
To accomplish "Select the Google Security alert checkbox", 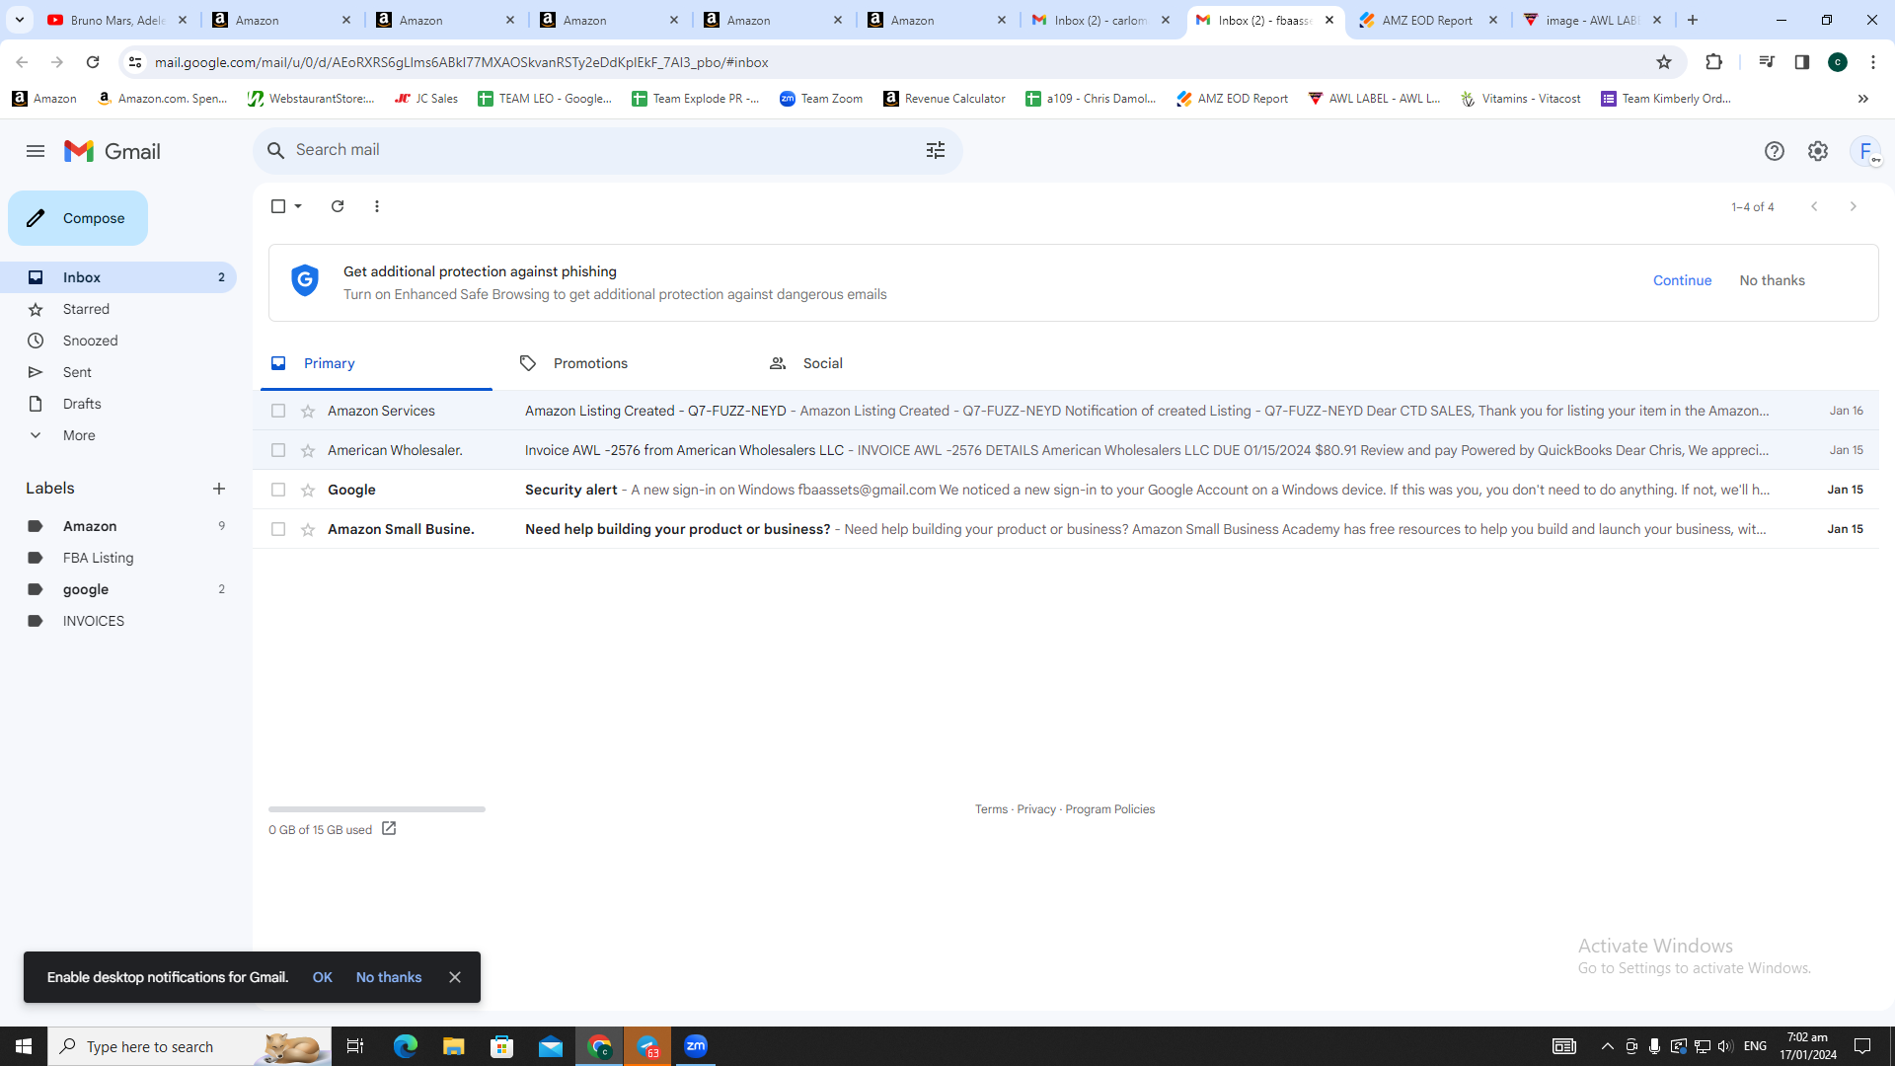I will [278, 490].
